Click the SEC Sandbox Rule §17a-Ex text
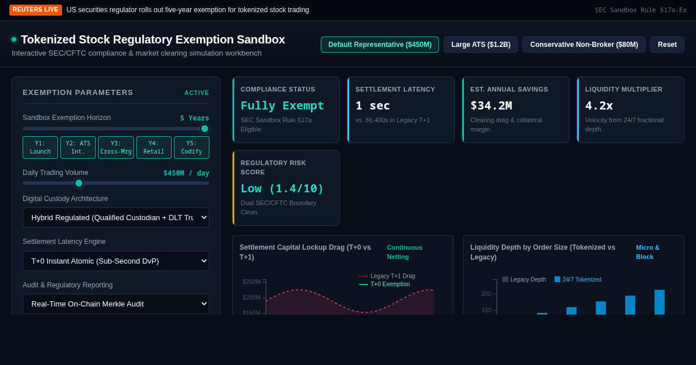The image size is (696, 365). [641, 10]
